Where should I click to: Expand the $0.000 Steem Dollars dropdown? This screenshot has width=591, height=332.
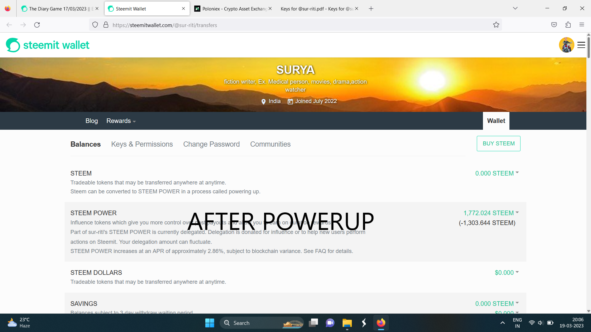pos(507,273)
